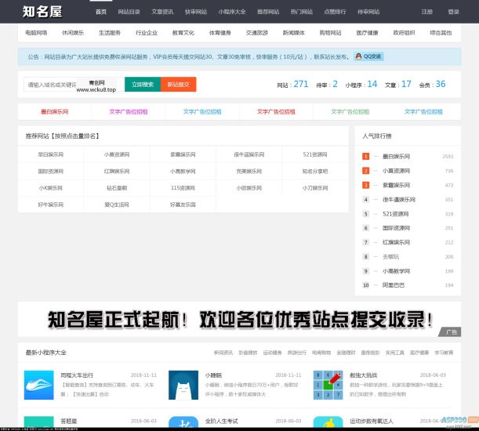The width and height of the screenshot is (479, 431).
Task: Open 网站目录 in top navigation
Action: point(129,12)
